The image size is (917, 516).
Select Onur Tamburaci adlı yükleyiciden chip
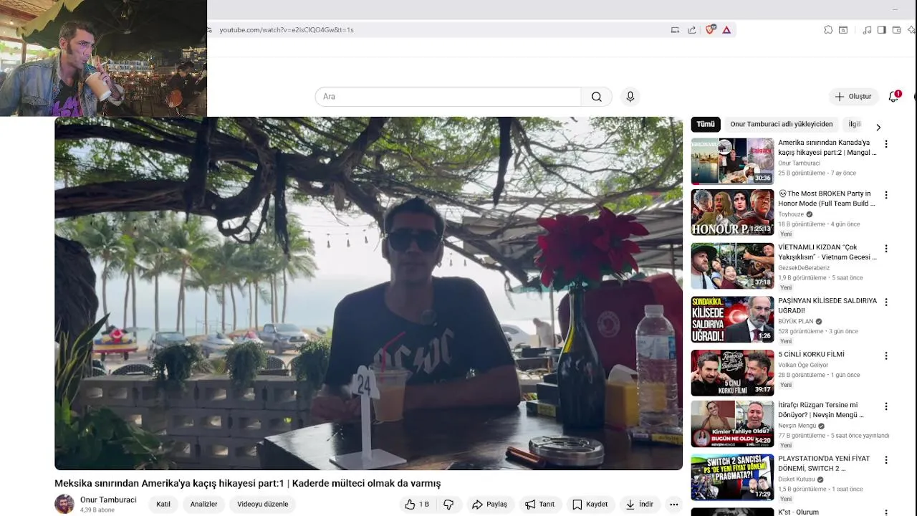782,124
